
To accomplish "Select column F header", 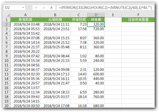I will coord(138,15).
